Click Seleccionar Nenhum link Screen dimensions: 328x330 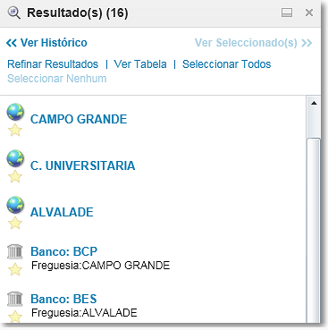coord(57,79)
